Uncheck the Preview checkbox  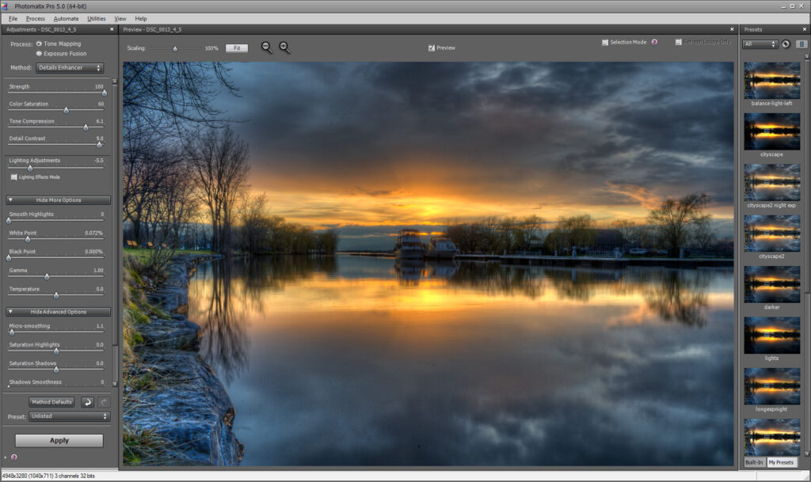coord(432,48)
